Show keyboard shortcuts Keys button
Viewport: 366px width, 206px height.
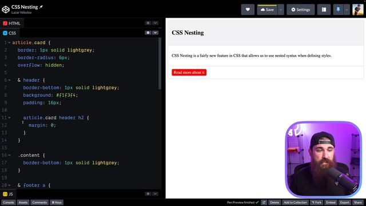click(x=57, y=203)
